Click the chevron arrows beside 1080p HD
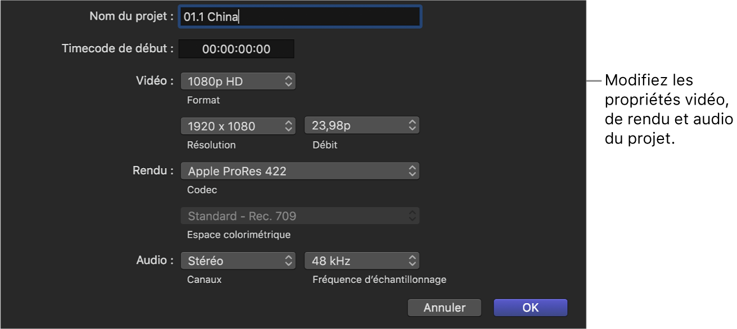The width and height of the screenshot is (737, 329). pyautogui.click(x=288, y=82)
